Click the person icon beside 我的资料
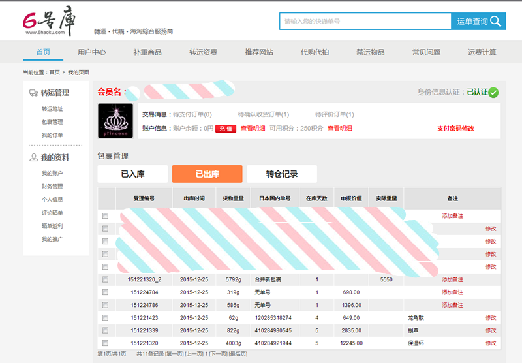 click(34, 157)
